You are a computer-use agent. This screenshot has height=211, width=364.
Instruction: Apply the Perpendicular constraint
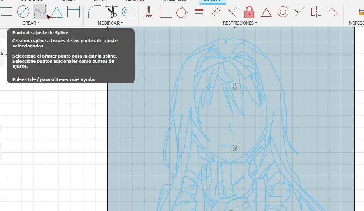[232, 12]
